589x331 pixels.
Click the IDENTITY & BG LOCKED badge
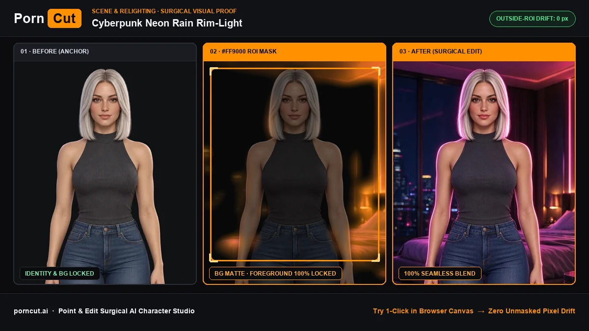coord(60,274)
